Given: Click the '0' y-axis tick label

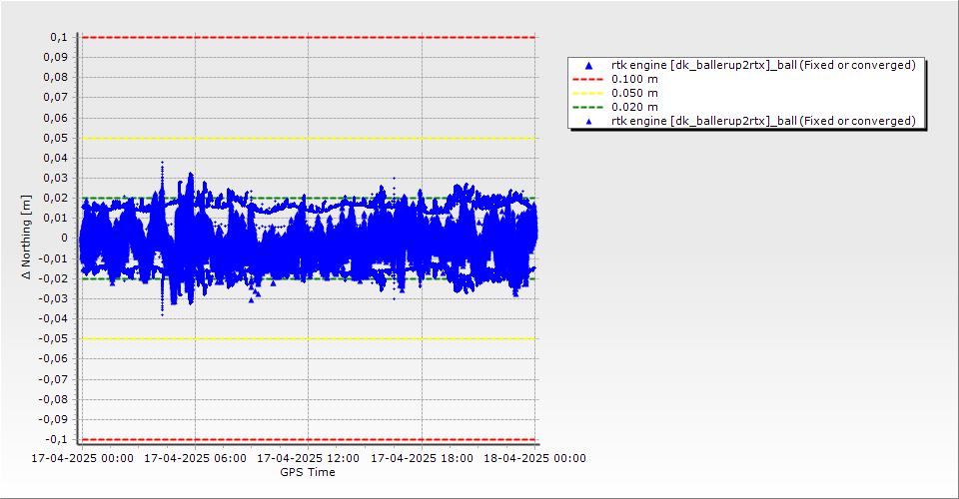Looking at the screenshot, I should click(x=65, y=239).
